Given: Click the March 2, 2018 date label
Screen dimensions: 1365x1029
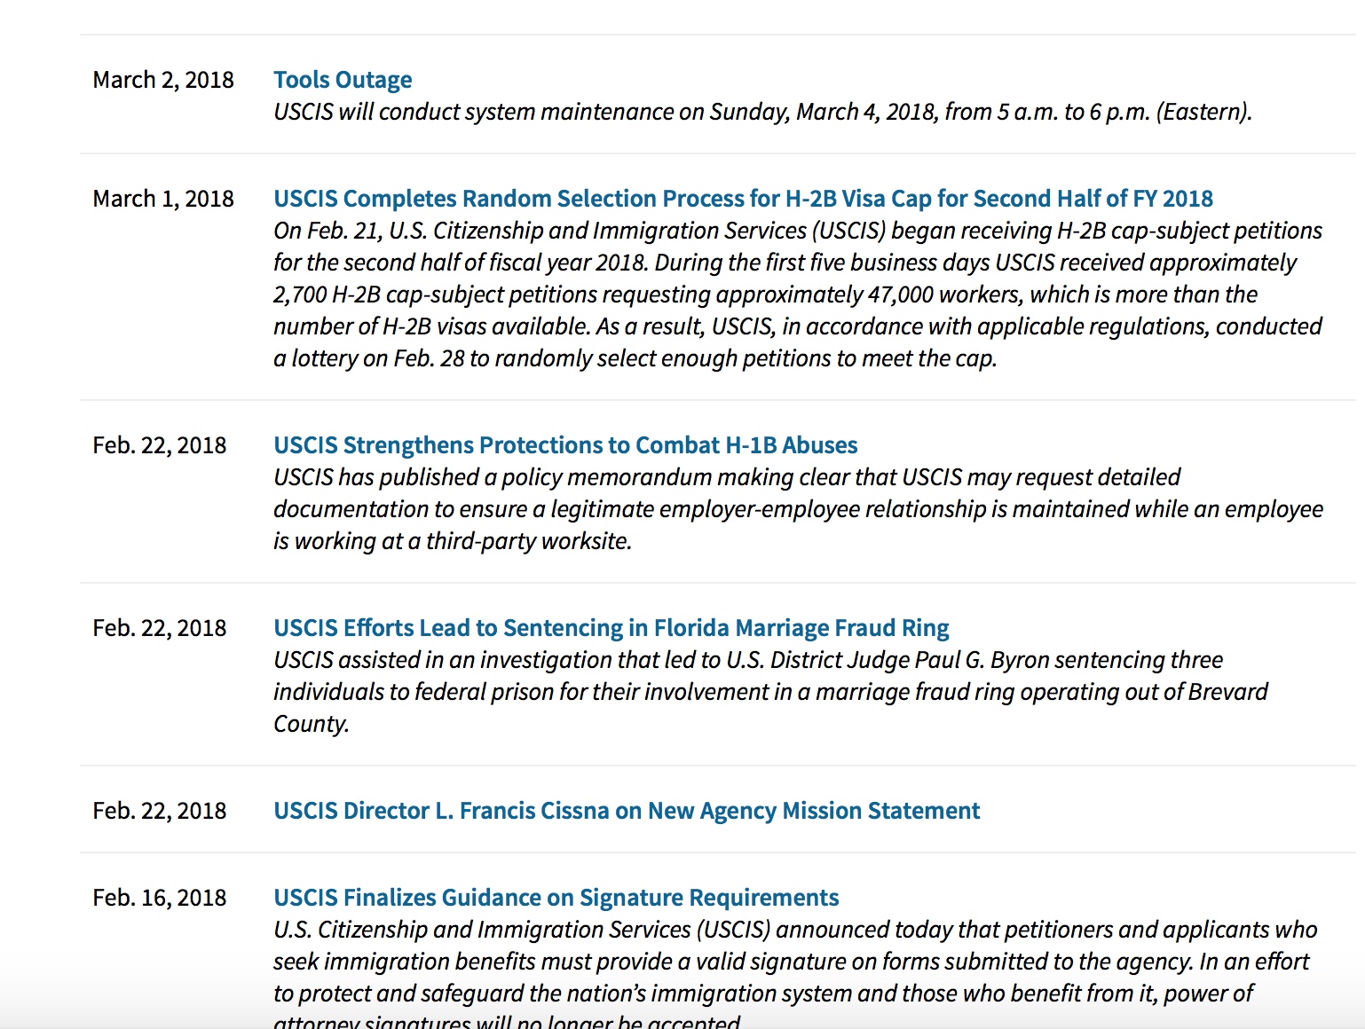Looking at the screenshot, I should click(x=163, y=80).
